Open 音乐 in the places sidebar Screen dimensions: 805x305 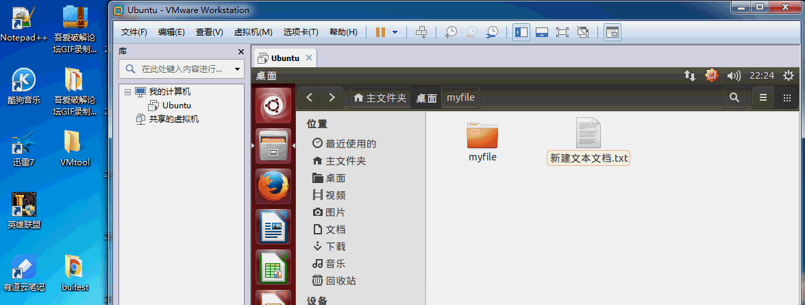coord(329,264)
